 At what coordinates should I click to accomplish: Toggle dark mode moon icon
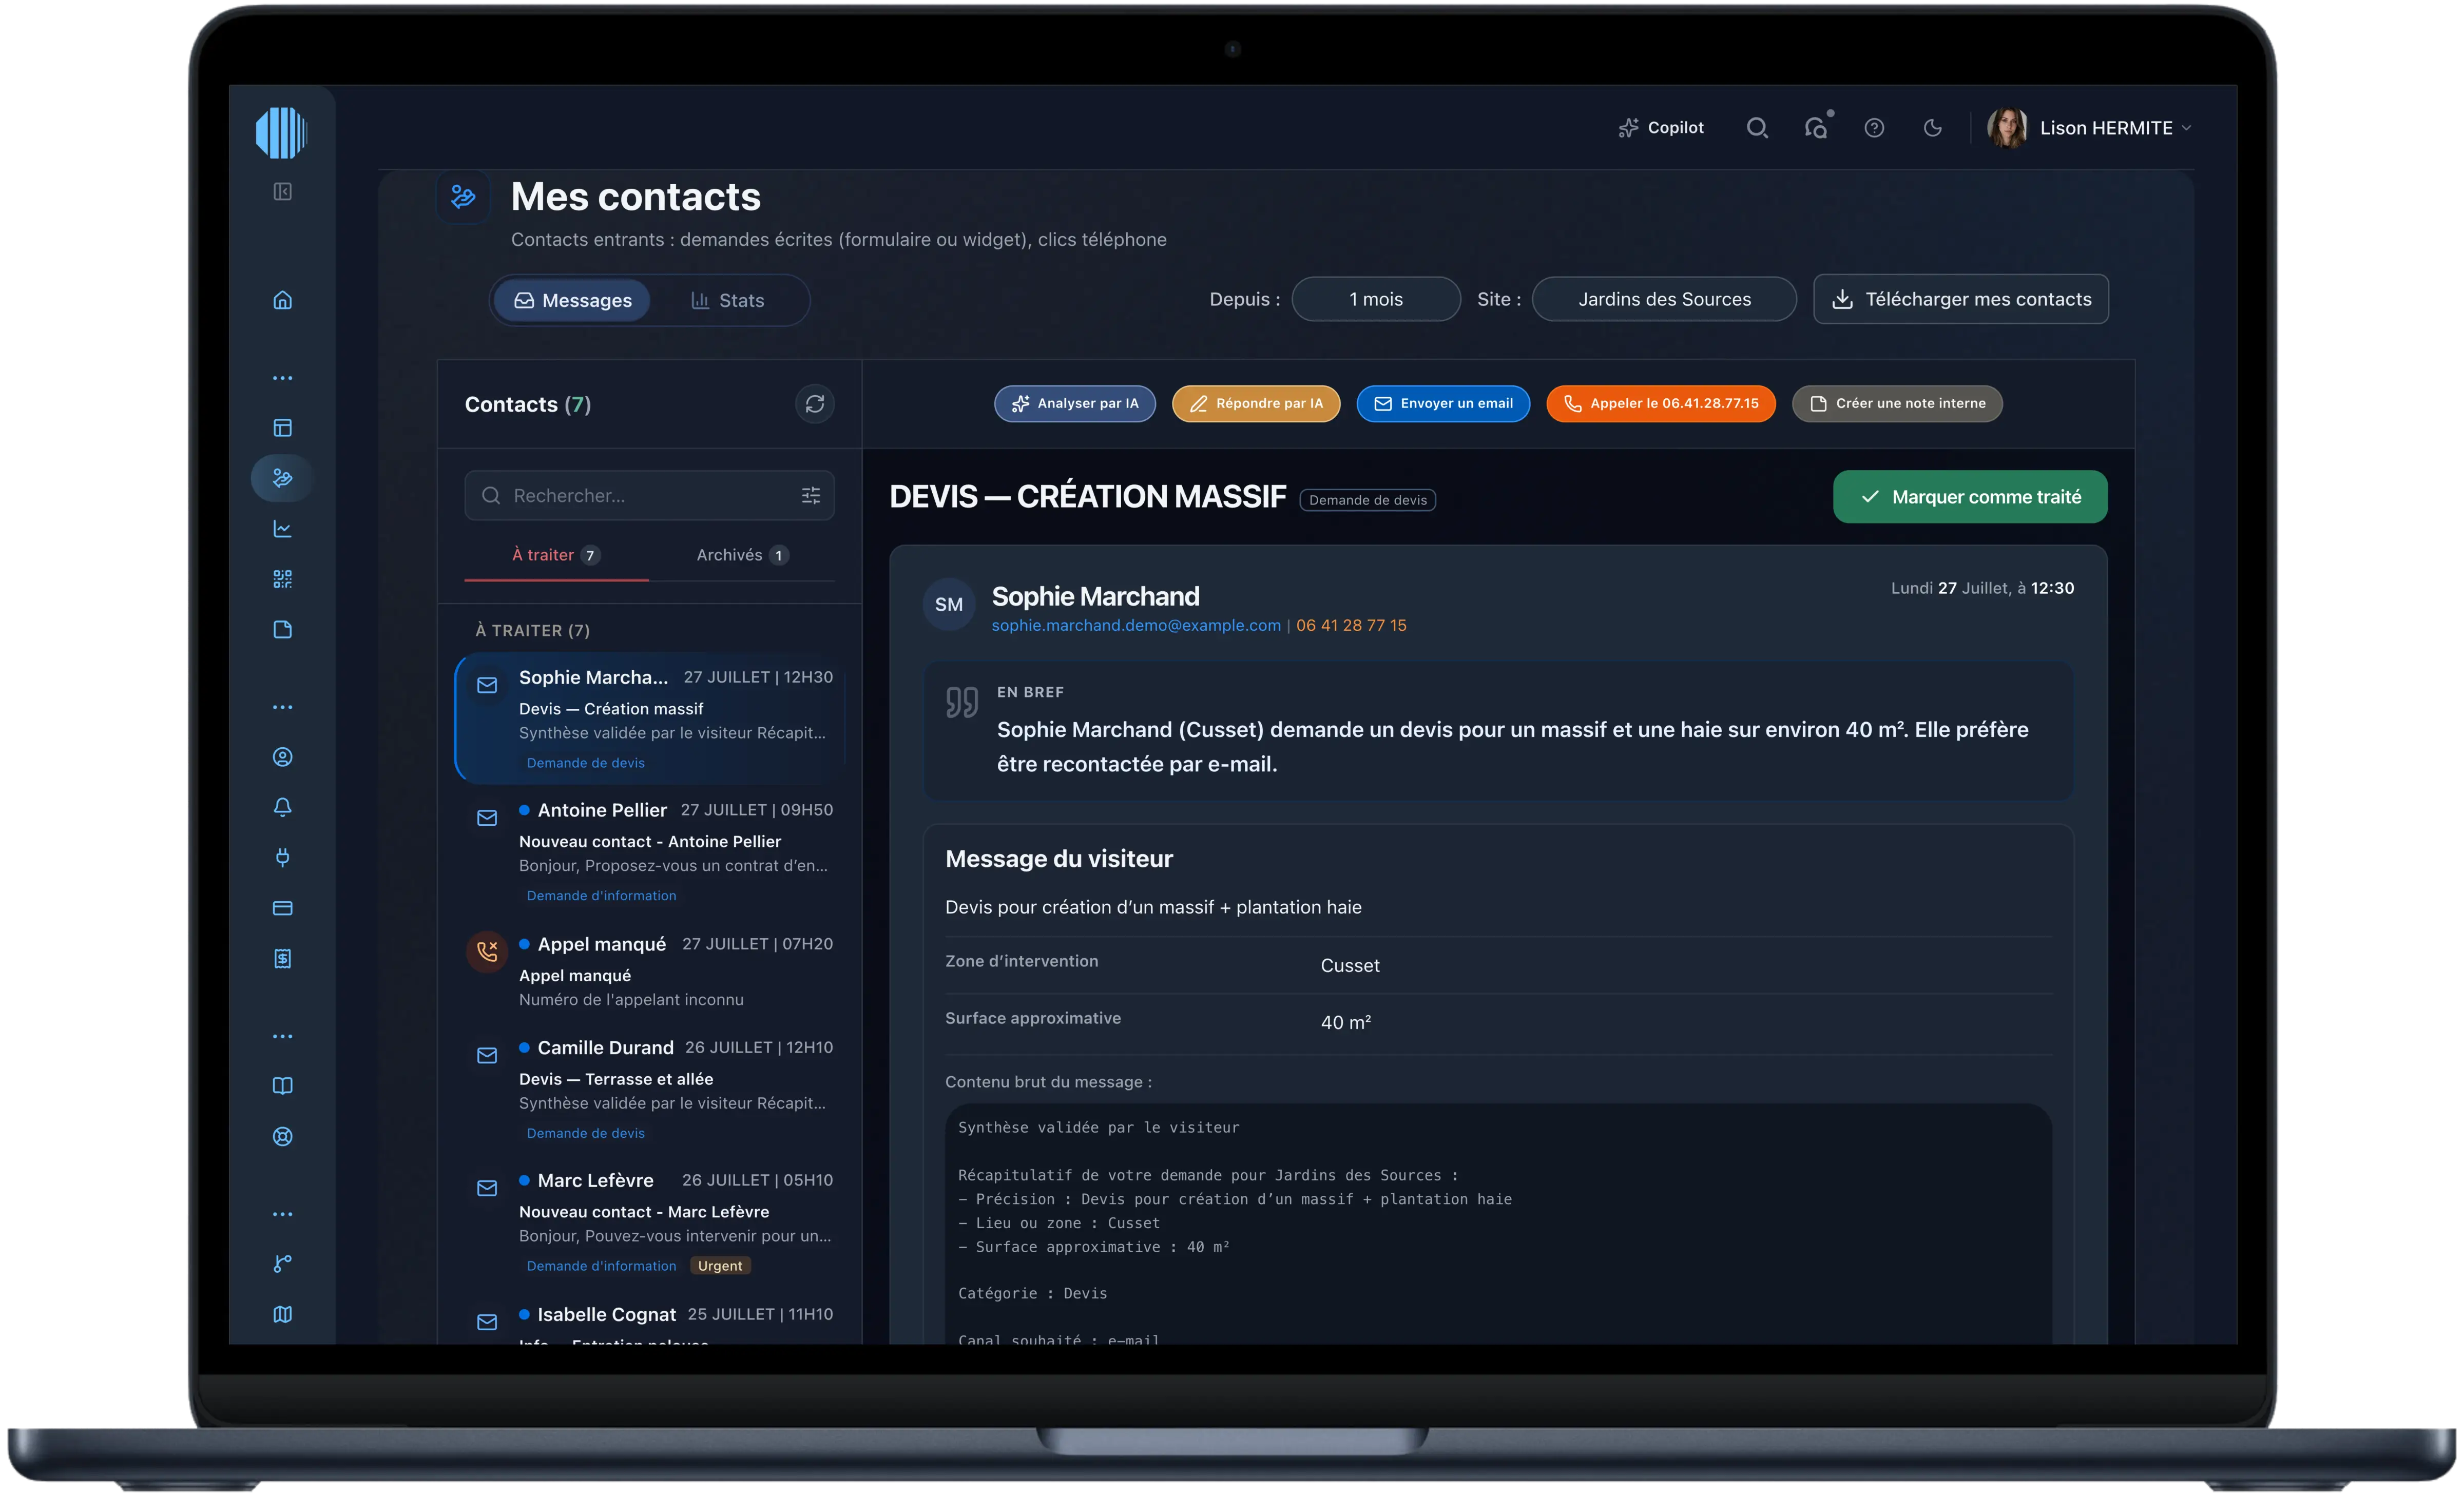(1933, 128)
